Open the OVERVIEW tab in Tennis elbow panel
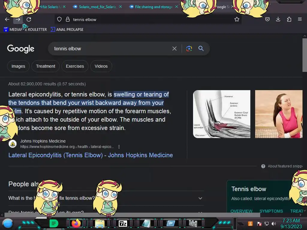Viewport: 307px width, 230px height. coord(241,211)
